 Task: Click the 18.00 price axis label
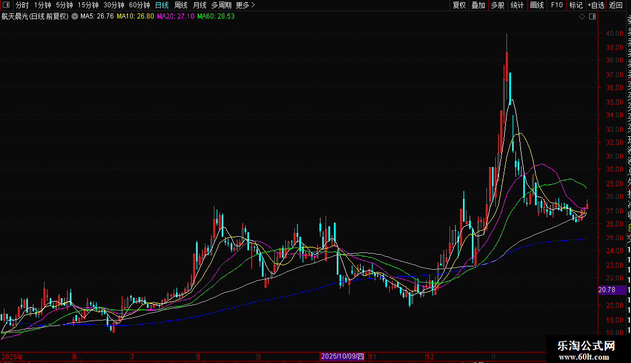pyautogui.click(x=614, y=332)
